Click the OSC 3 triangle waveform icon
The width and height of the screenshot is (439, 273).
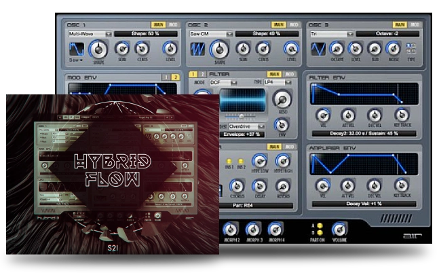[318, 50]
